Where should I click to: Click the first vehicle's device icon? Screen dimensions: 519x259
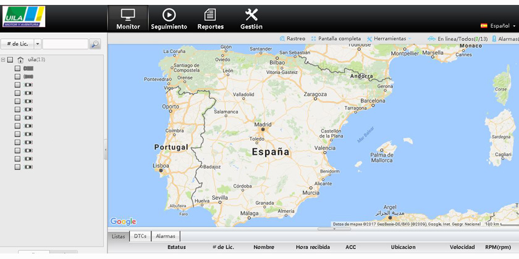click(x=28, y=68)
